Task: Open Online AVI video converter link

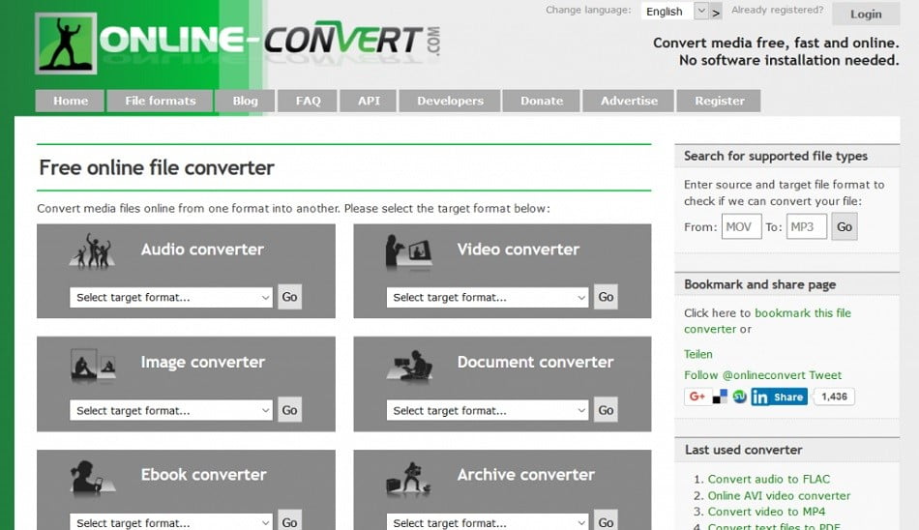Action: pos(779,495)
